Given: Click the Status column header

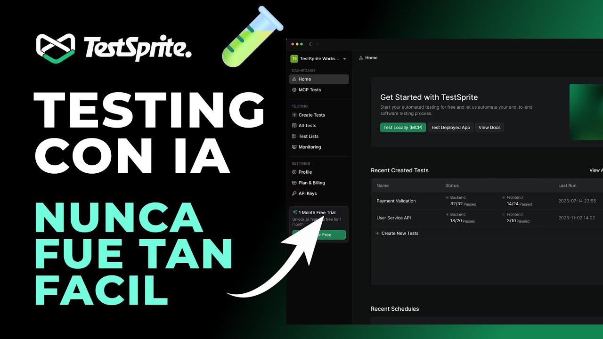Looking at the screenshot, I should [452, 186].
